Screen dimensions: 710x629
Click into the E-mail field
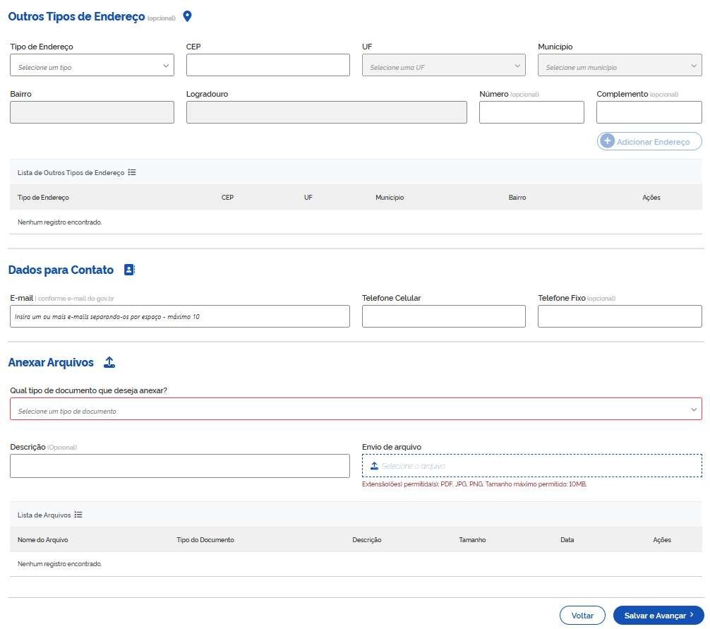(180, 316)
